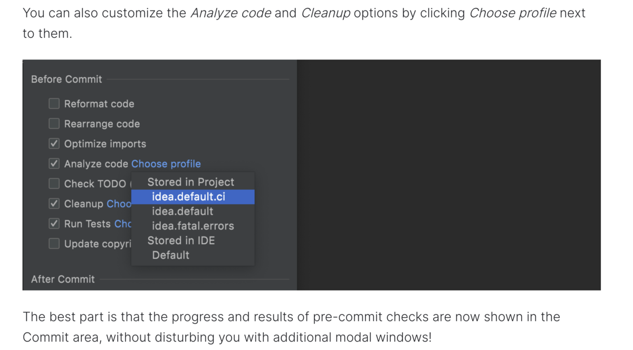This screenshot has width=633, height=350.
Task: Click the Stored in Project header
Action: [x=190, y=182]
